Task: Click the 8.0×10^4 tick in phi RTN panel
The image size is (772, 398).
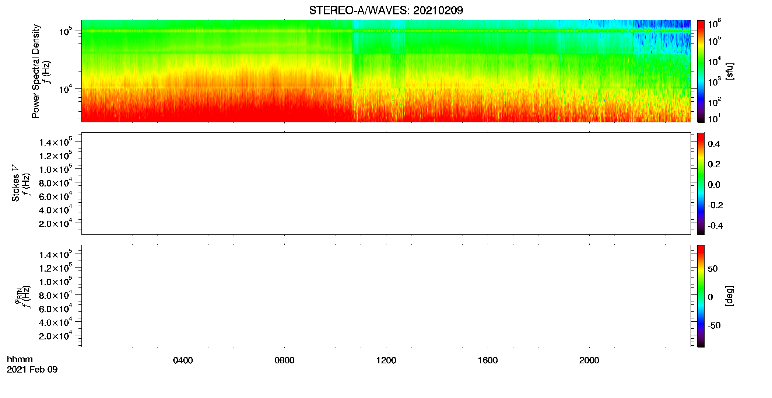Action: click(56, 294)
